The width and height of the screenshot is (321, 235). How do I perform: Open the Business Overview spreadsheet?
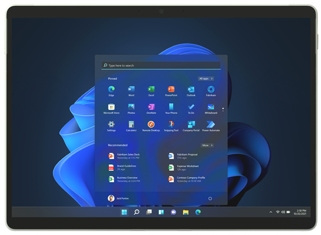pyautogui.click(x=124, y=179)
